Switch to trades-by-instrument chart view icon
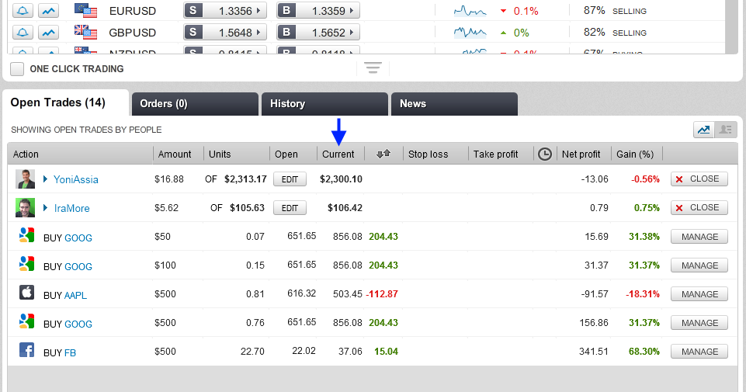This screenshot has height=392, width=746. click(703, 130)
